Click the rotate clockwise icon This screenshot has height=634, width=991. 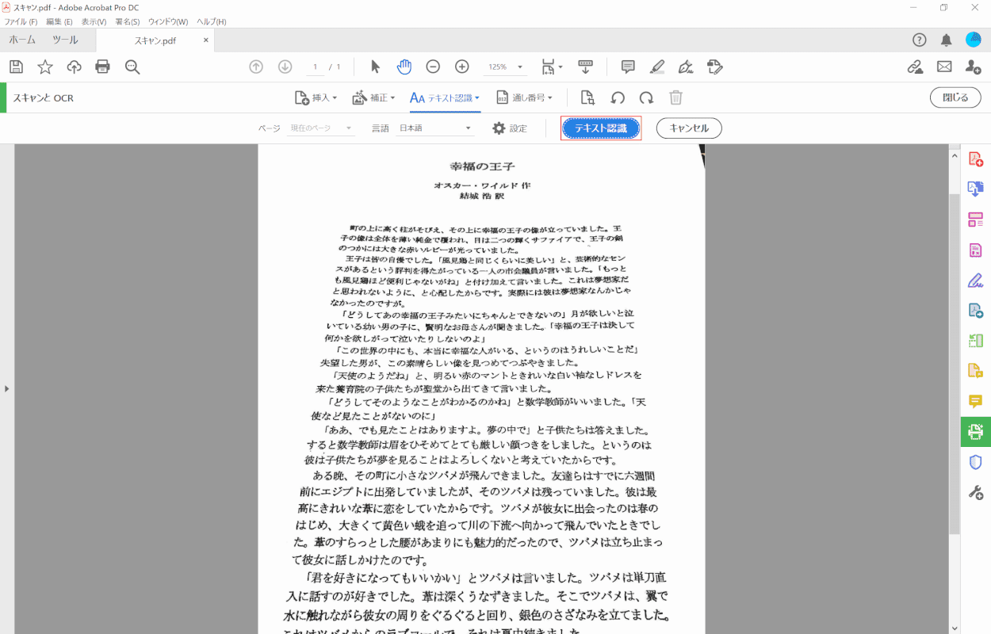coord(647,97)
